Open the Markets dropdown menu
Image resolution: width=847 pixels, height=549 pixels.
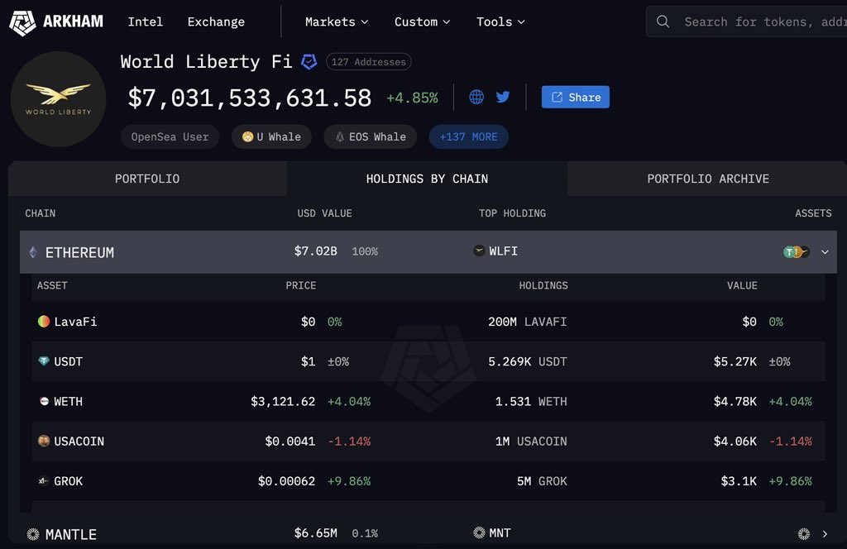(x=337, y=22)
